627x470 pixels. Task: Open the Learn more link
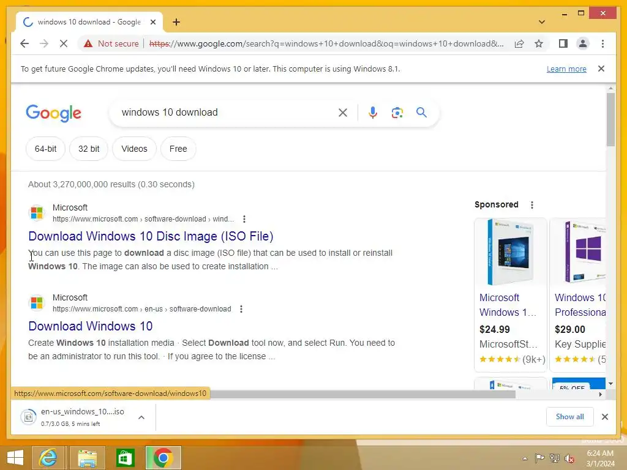tap(566, 69)
